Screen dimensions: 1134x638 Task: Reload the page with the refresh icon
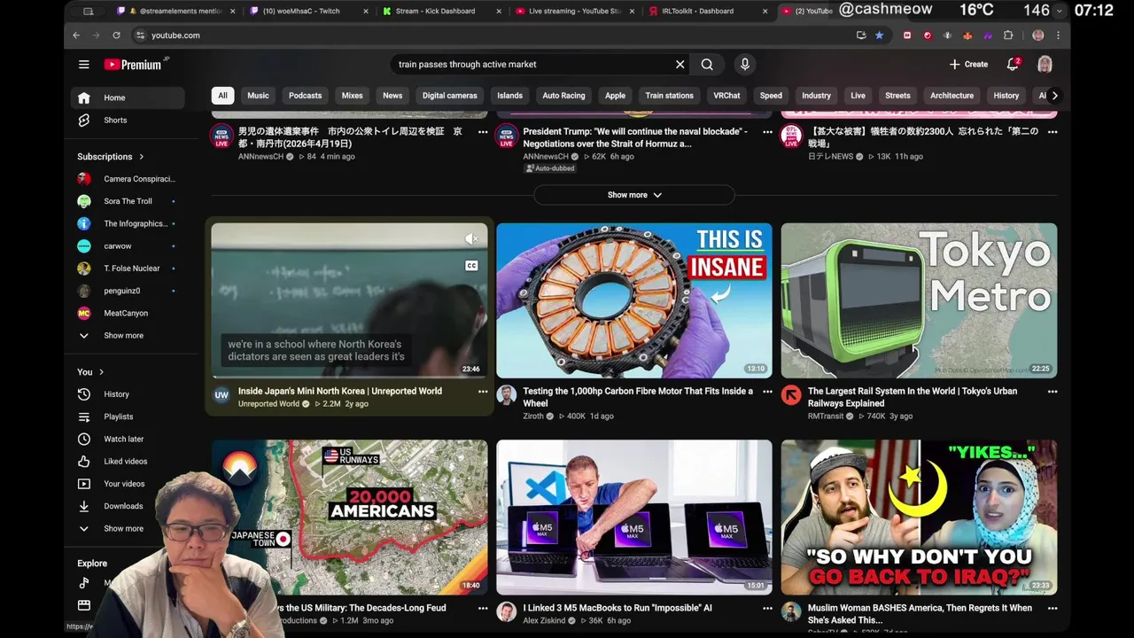coord(116,35)
